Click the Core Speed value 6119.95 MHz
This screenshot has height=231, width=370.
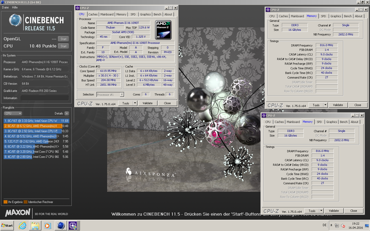(x=108, y=71)
